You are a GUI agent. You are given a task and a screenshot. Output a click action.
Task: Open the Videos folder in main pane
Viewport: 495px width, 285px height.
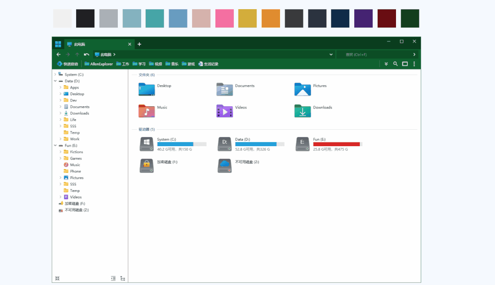[225, 111]
